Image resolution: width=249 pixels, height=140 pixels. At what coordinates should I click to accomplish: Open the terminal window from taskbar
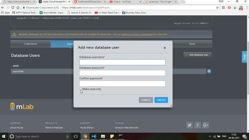[121, 136]
